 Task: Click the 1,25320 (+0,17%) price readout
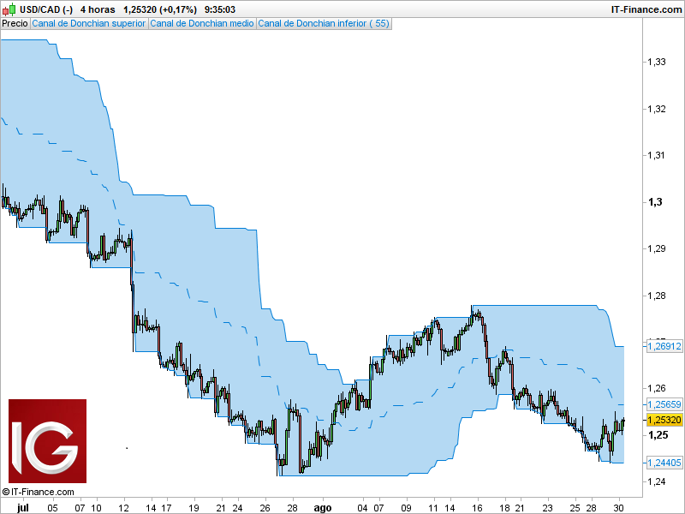(x=160, y=9)
